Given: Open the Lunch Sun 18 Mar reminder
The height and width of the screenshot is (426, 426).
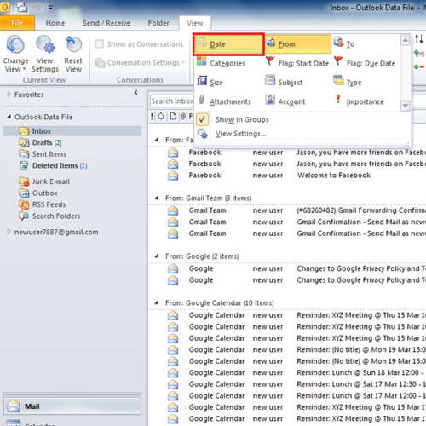Looking at the screenshot, I should [296, 372].
